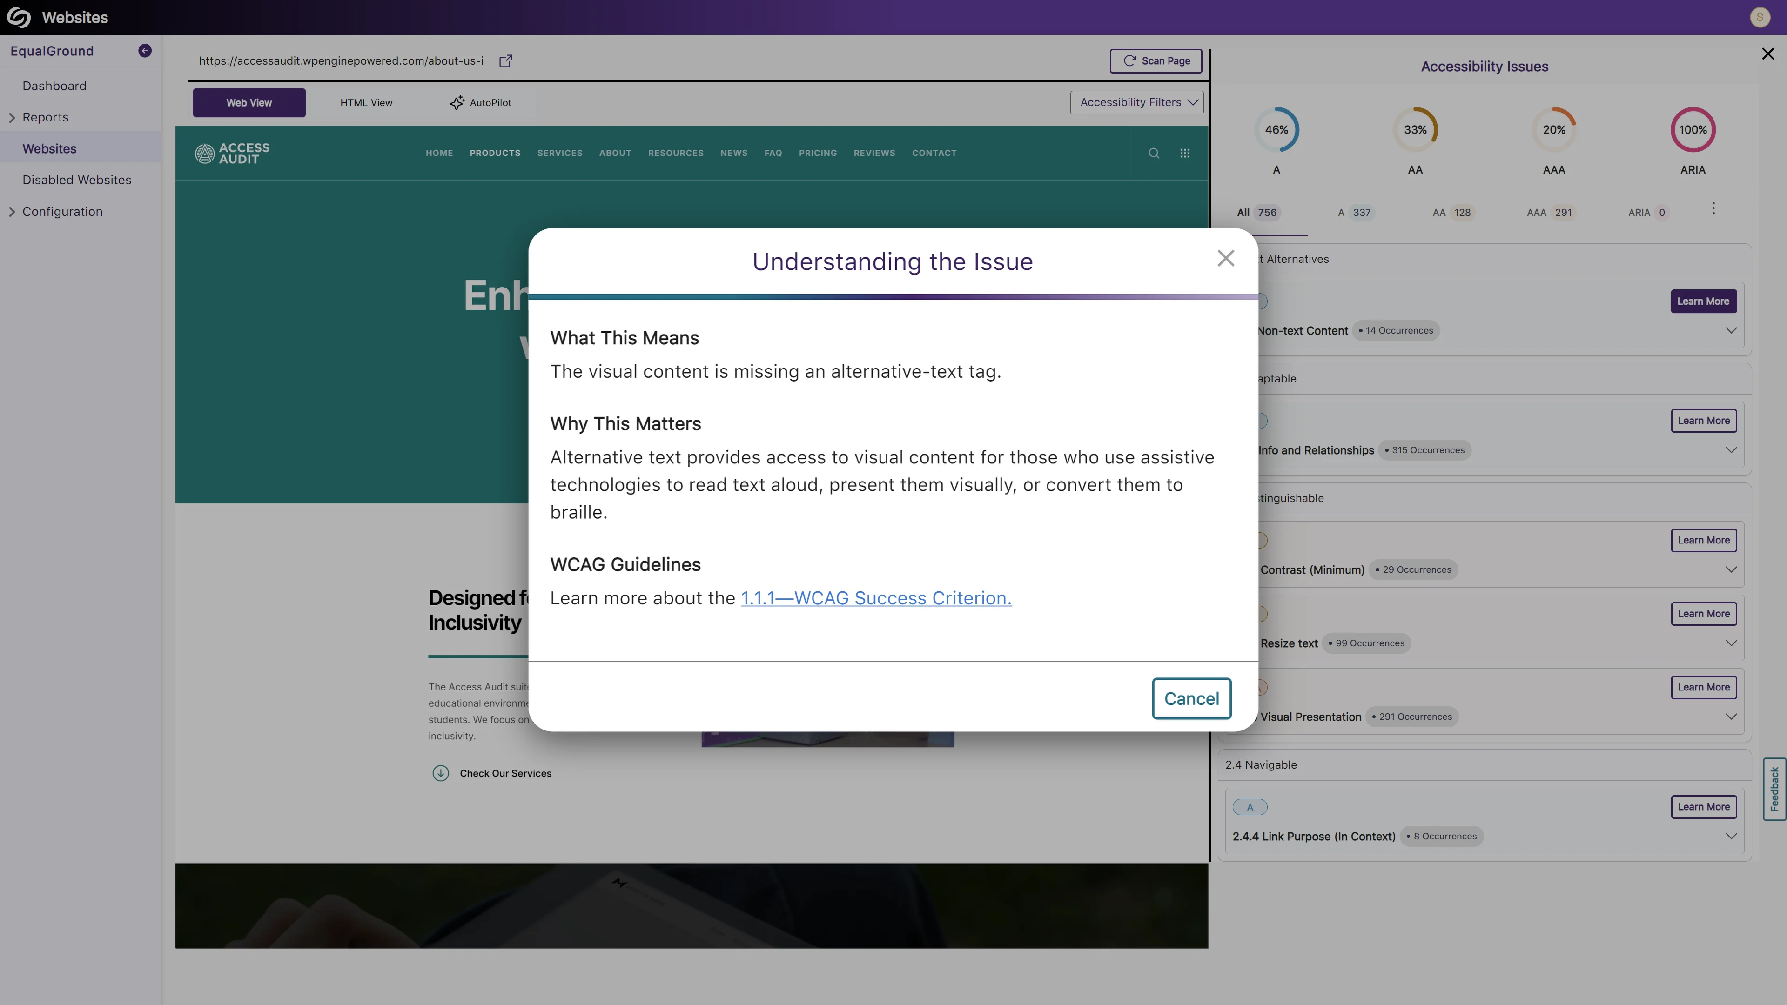Click the user avatar icon
The height and width of the screenshot is (1005, 1787).
coord(1760,17)
